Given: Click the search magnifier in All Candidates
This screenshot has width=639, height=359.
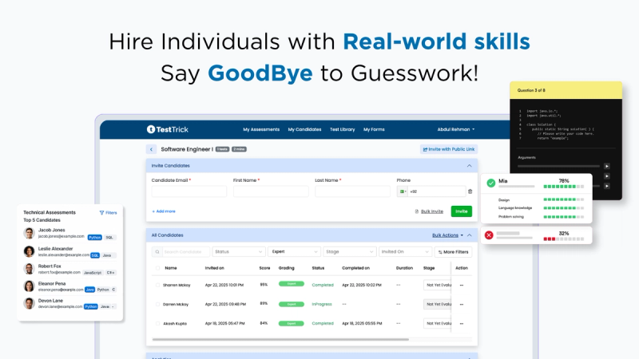Looking at the screenshot, I should tap(157, 252).
